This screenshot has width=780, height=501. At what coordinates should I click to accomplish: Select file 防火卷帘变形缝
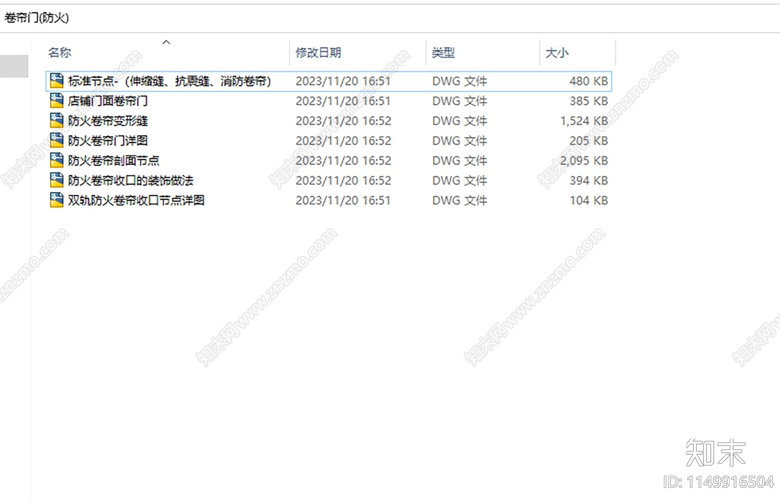(x=108, y=121)
